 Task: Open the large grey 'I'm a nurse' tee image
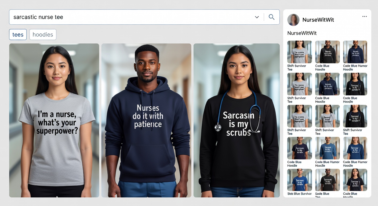54,120
